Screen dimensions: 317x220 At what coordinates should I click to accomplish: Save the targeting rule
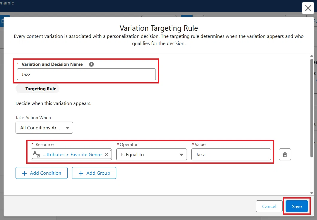[297, 206]
